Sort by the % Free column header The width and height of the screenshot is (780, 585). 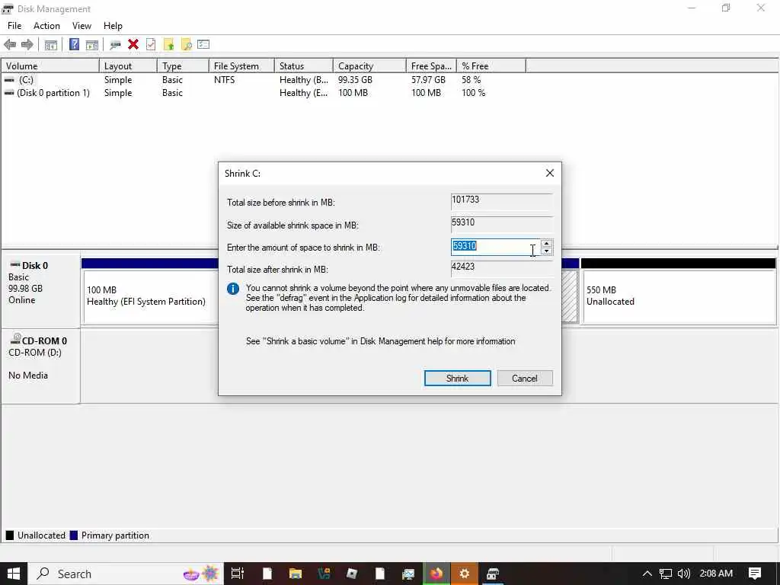491,66
